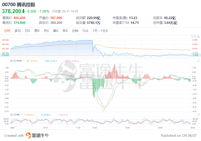Click the previous close value 384.200

point(56,23)
